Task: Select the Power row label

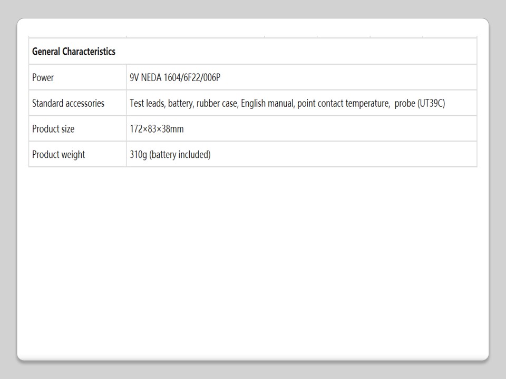Action: point(43,77)
